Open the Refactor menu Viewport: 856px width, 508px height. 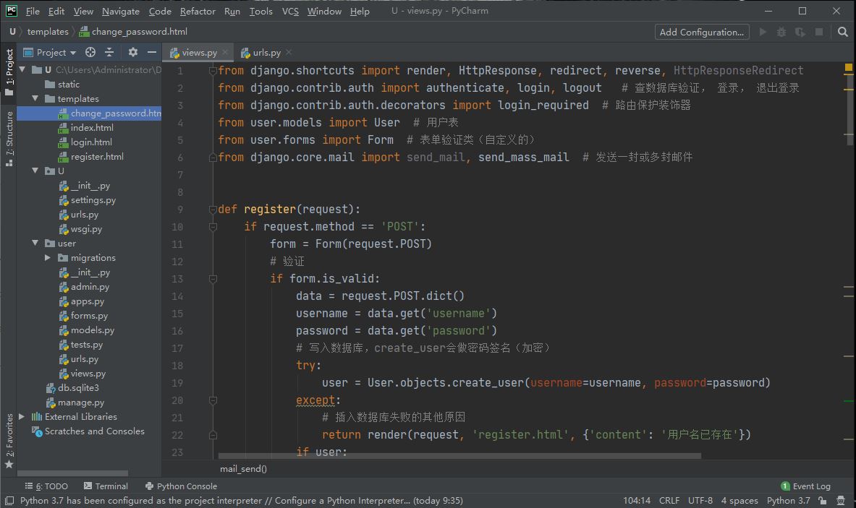198,11
